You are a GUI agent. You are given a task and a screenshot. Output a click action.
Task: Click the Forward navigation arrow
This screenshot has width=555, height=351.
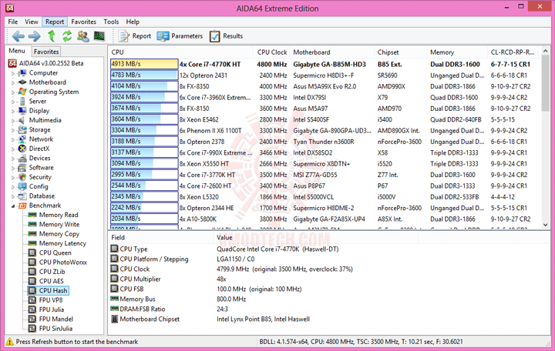point(35,36)
